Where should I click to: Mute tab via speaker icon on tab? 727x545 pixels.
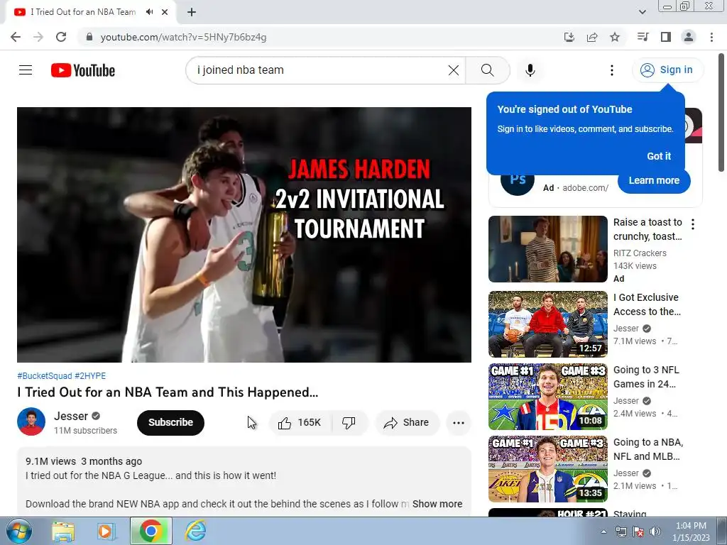click(x=149, y=12)
